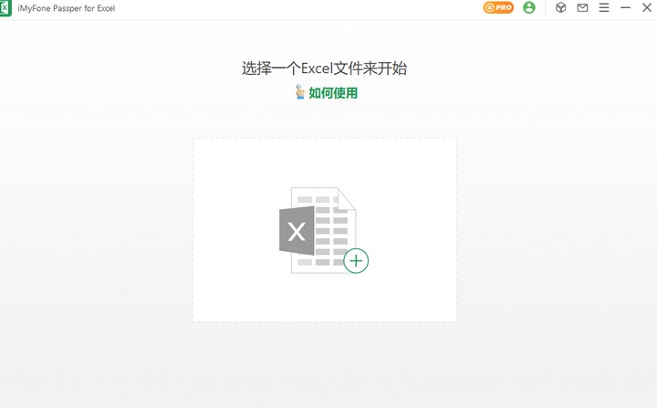
Task: Click the iMyFone Passper for Excel title
Action: [x=67, y=8]
